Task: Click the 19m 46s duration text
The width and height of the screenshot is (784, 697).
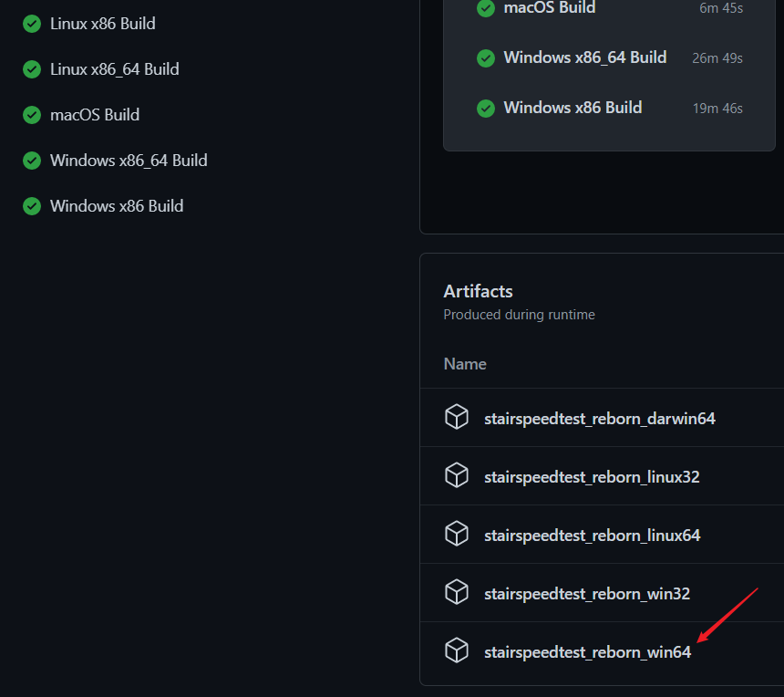Action: point(717,109)
